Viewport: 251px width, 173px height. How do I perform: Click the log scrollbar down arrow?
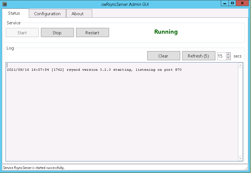[x=240, y=158]
